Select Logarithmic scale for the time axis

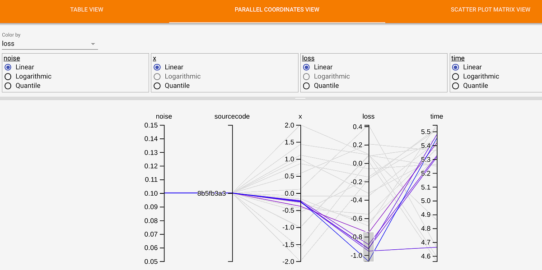[455, 76]
